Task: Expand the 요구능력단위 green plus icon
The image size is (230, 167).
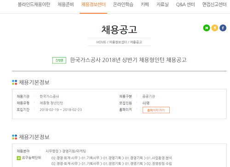Action: (x=19, y=158)
